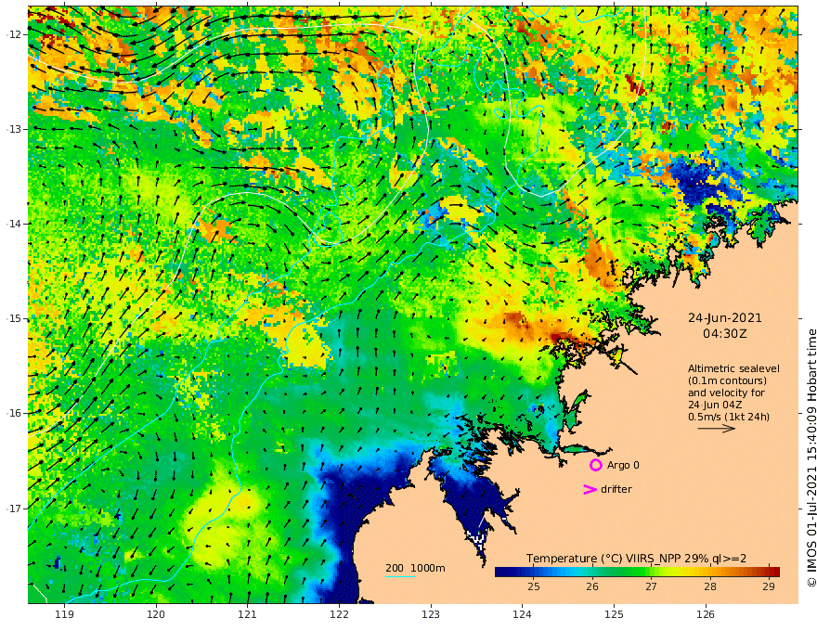Click longitude axis label 123
Image resolution: width=817 pixels, height=631 pixels.
(431, 615)
